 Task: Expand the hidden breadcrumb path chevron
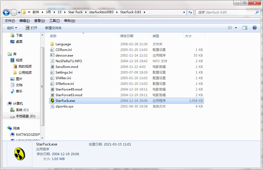[x=29, y=12]
